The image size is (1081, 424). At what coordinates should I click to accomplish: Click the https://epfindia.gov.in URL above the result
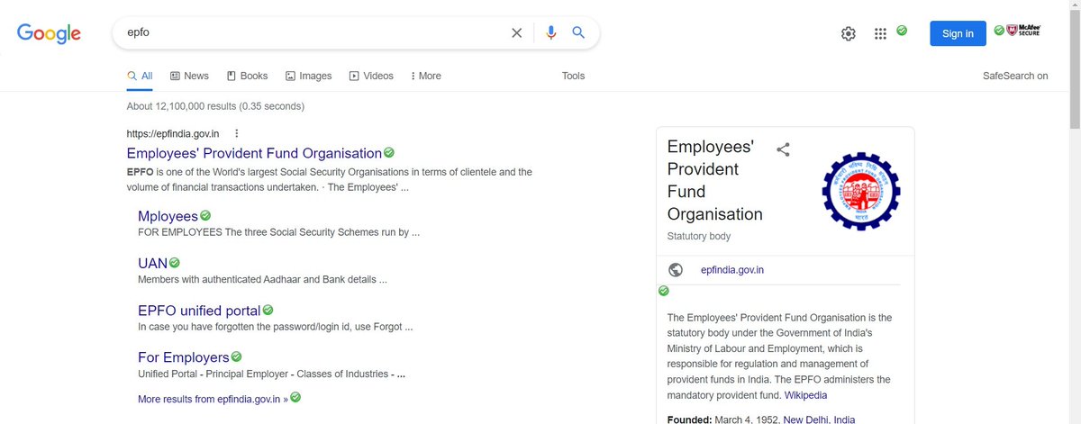point(173,133)
